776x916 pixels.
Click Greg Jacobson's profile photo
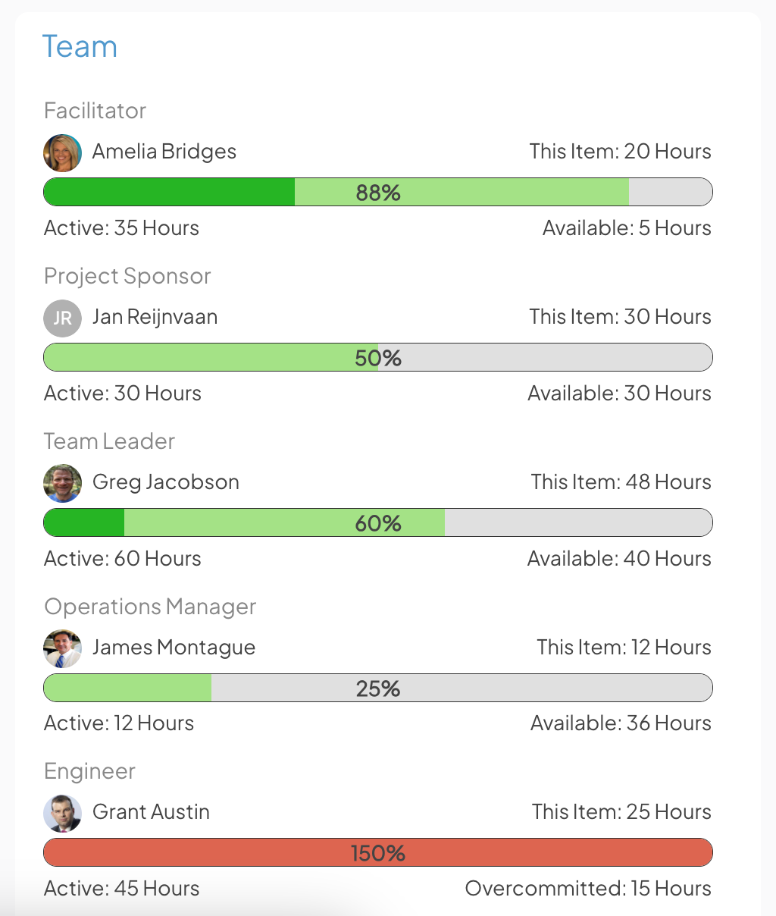pyautogui.click(x=62, y=483)
